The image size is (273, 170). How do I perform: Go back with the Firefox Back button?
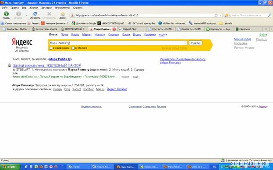click(6, 14)
